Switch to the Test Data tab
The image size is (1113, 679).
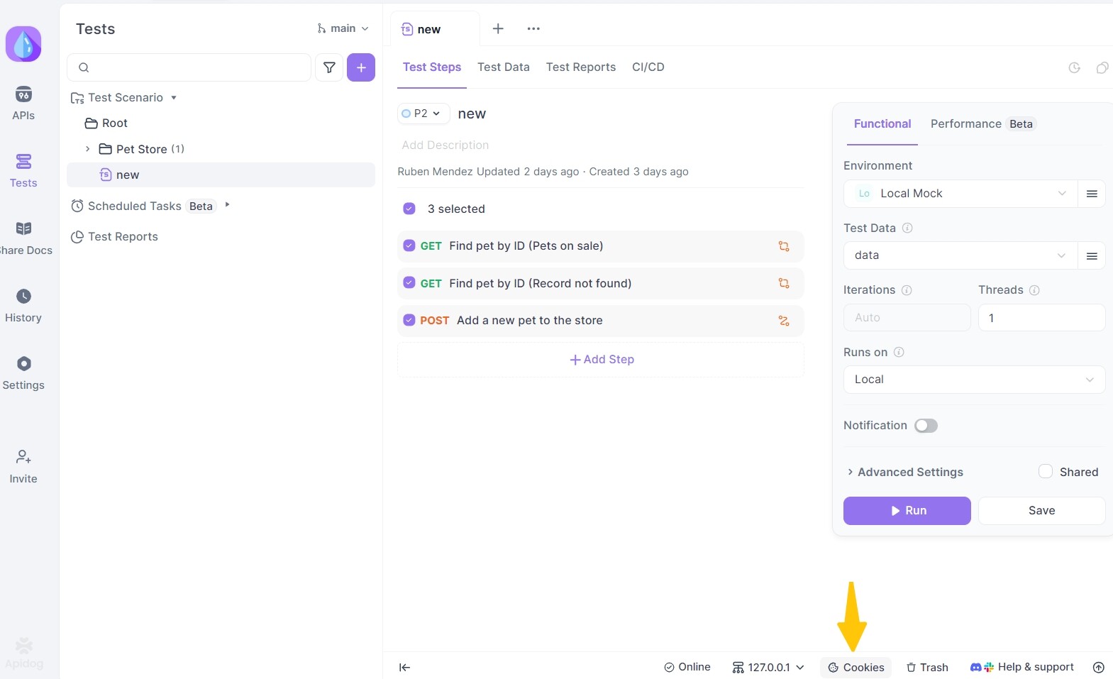point(503,67)
